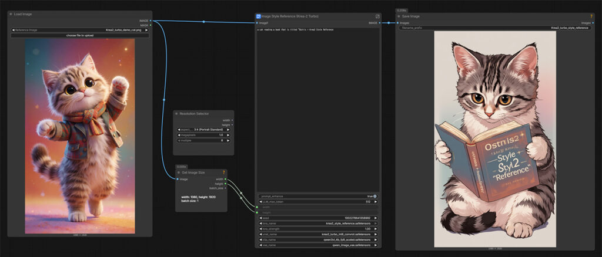Screen dimensions: 602x257
Task: Click the seed value 1002278641358992
Action: point(357,218)
